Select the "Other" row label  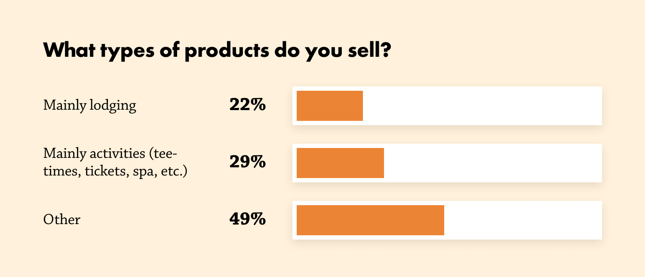[61, 220]
